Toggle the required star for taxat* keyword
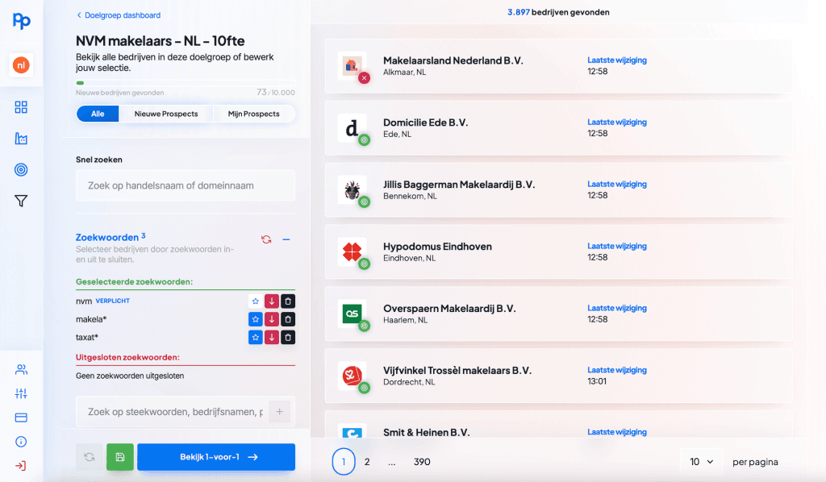This screenshot has width=826, height=482. coord(255,337)
